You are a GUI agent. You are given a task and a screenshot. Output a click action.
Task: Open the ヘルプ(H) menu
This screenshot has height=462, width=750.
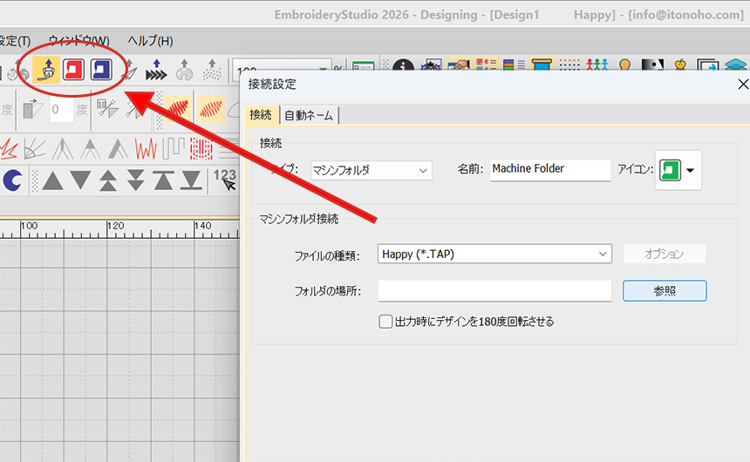150,41
